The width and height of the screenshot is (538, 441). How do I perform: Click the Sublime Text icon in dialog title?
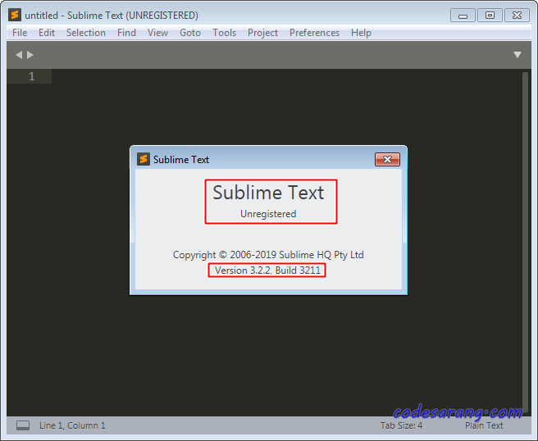tap(144, 159)
